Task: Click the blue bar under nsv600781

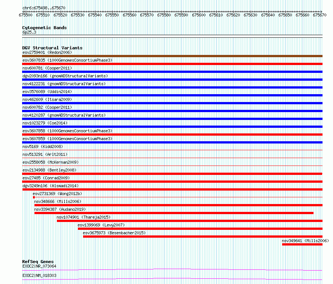Action: (x=172, y=72)
